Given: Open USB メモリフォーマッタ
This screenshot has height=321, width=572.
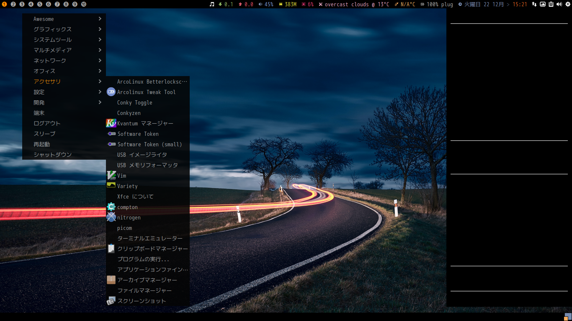Looking at the screenshot, I should coord(148,165).
